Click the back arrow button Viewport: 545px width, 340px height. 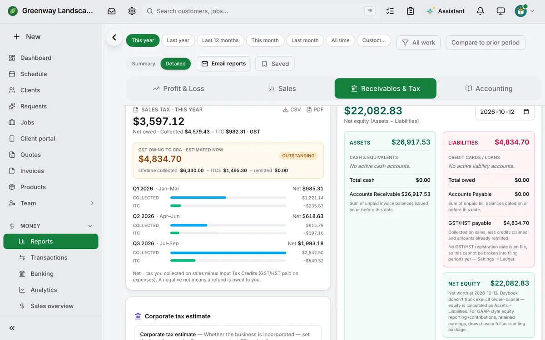[x=114, y=38]
